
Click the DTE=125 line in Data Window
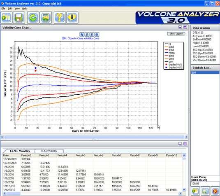[198, 33]
